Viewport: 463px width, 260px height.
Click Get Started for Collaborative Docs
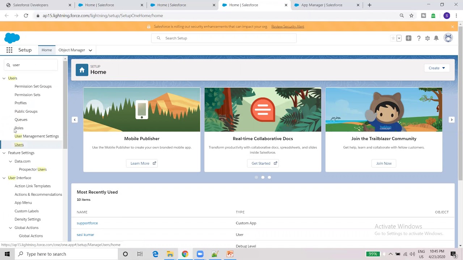click(263, 163)
